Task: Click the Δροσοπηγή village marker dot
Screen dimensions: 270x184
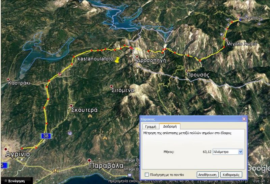Action: coord(137,57)
